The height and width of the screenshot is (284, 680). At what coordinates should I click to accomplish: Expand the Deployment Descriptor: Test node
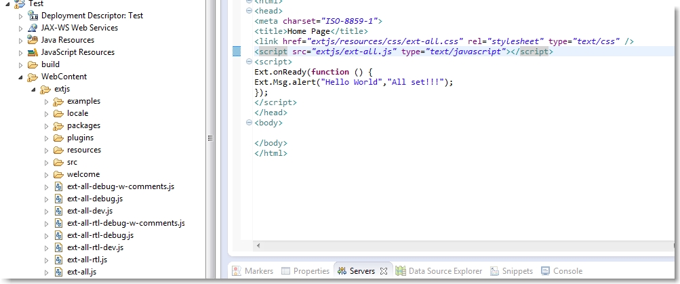pos(20,16)
